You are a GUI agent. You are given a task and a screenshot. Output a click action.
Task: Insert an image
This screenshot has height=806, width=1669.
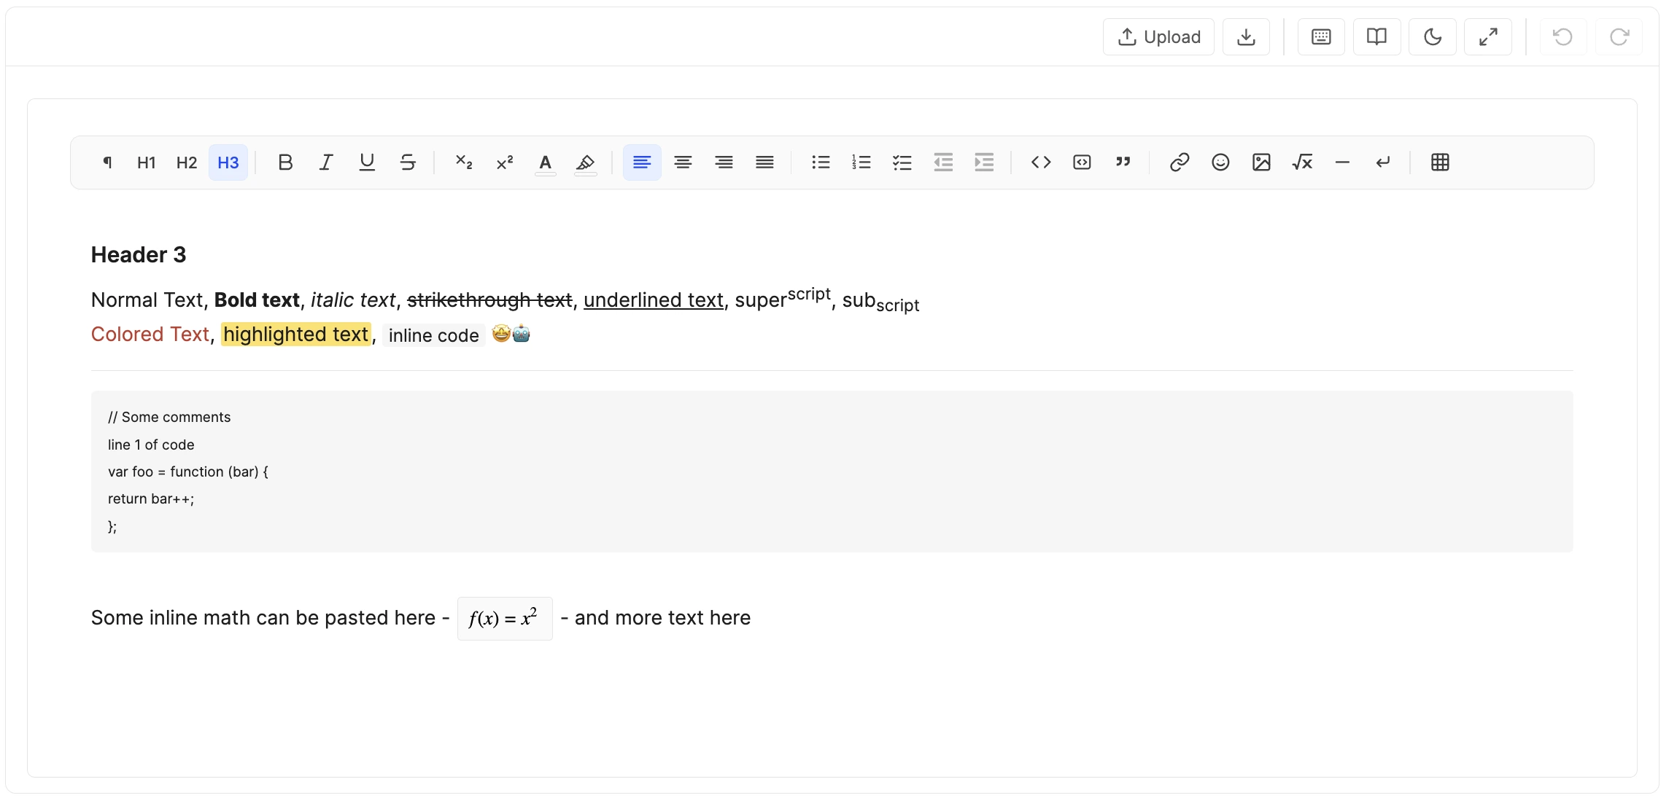click(x=1261, y=162)
